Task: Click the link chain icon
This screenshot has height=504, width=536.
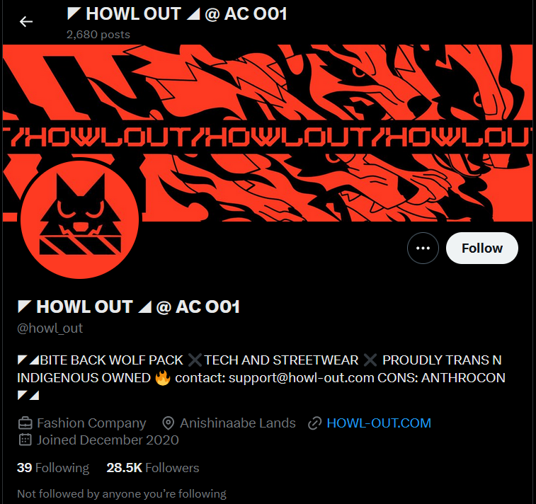Action: point(315,423)
